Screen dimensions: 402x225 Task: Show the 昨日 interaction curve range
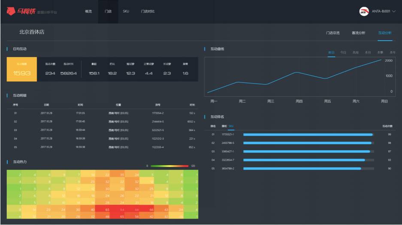(331, 52)
